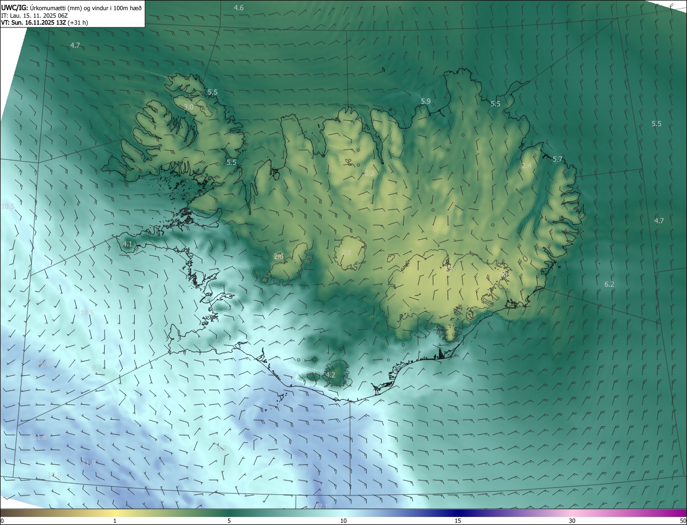
Task: Click the 10.0 value label over the sea
Action: [54, 475]
